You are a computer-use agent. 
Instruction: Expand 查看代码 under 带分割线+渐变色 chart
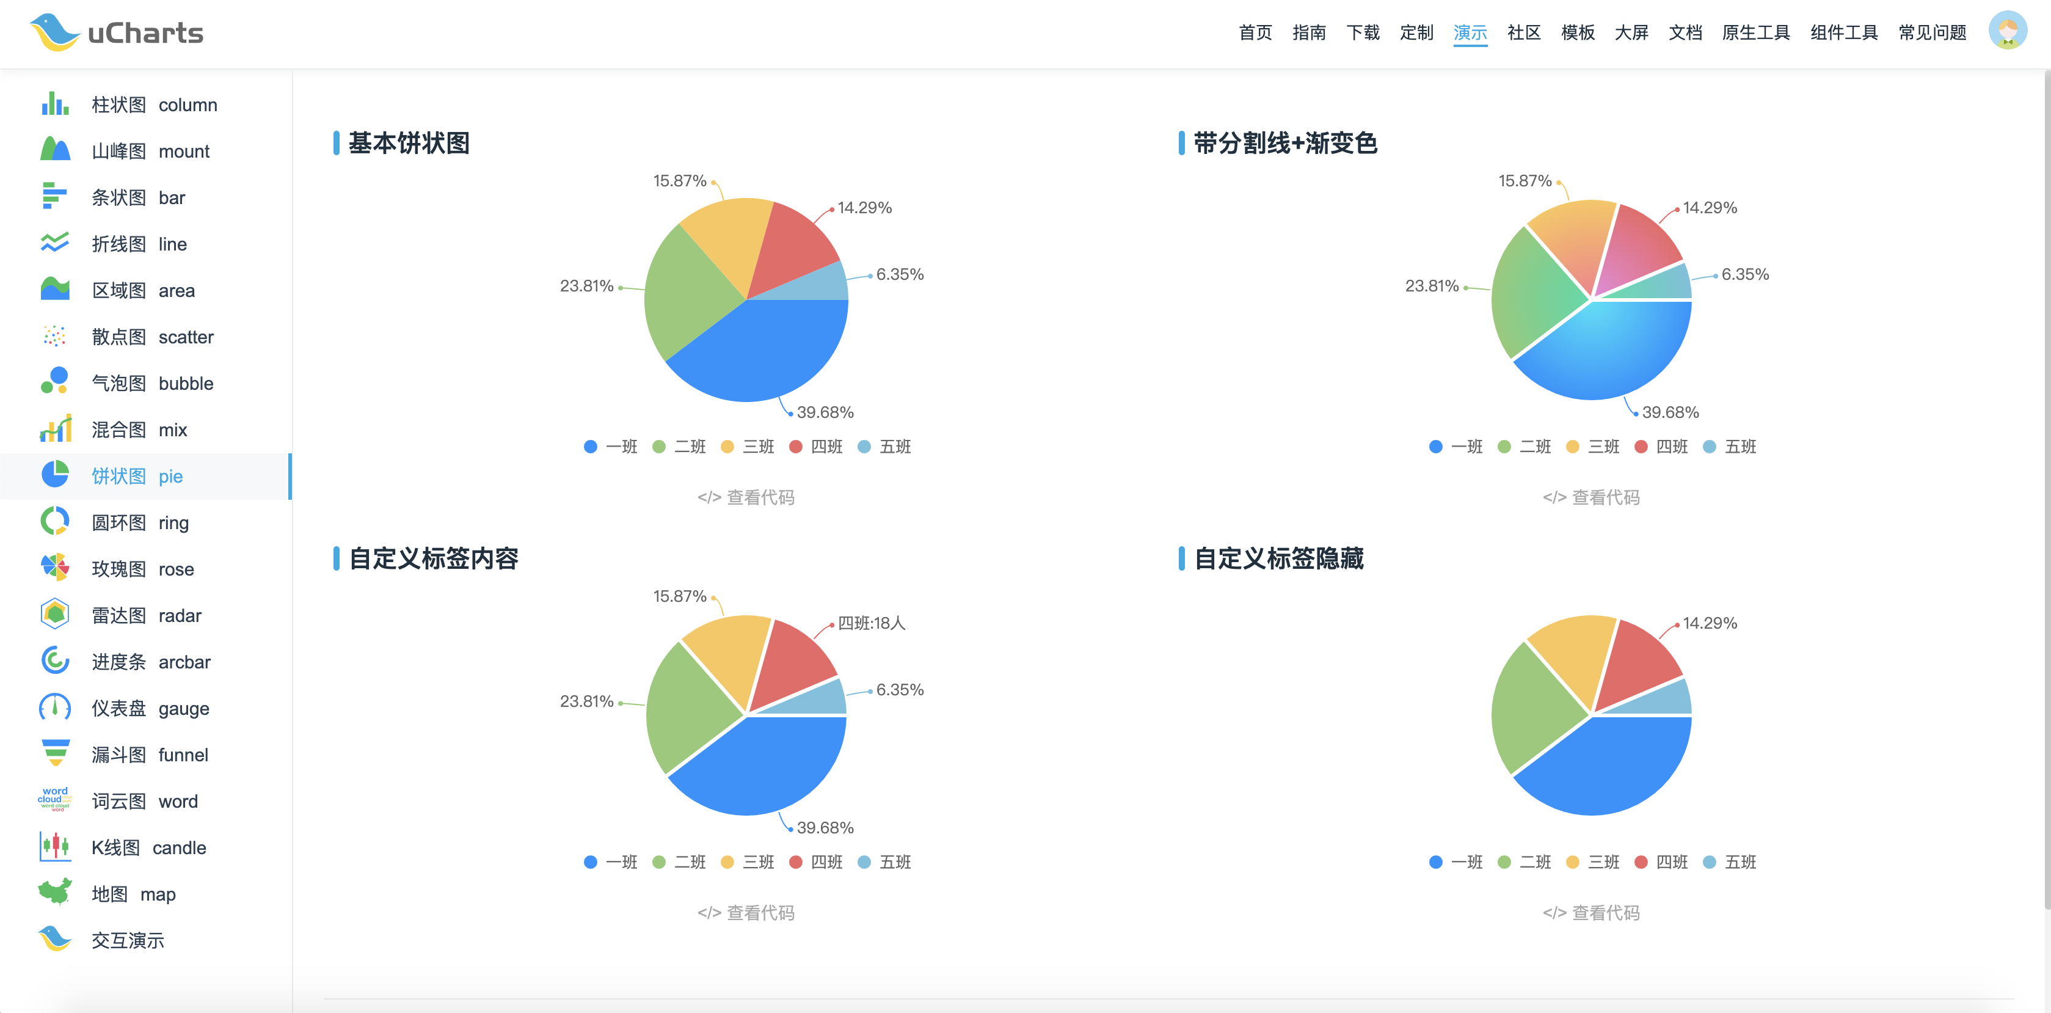[x=1591, y=498]
